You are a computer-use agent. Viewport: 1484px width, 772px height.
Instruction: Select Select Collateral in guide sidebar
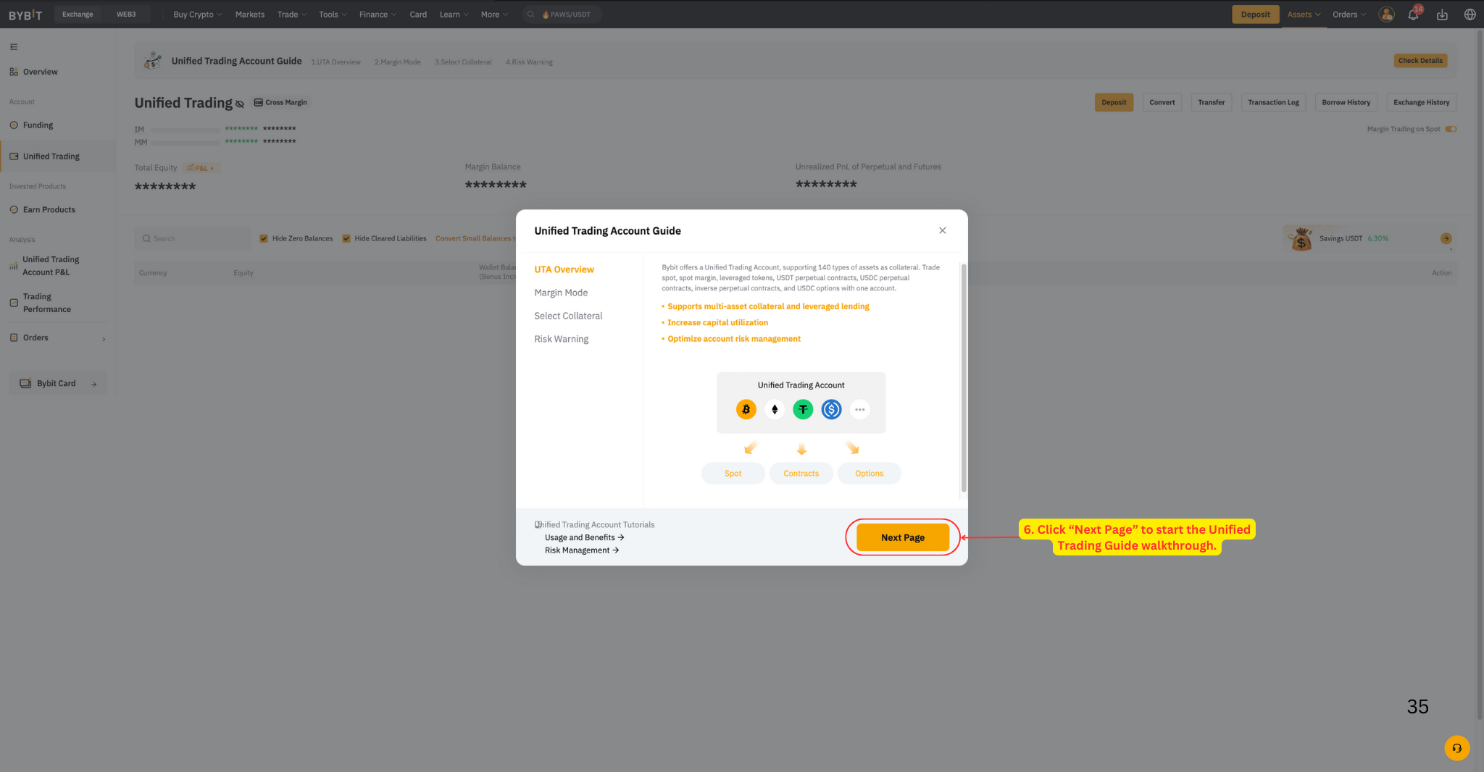click(x=568, y=316)
